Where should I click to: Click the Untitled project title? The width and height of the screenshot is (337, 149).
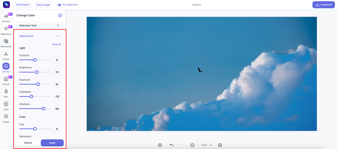coord(196,5)
